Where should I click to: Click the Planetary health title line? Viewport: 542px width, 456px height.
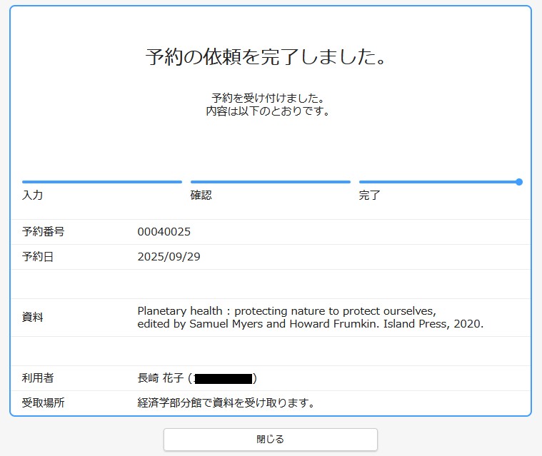[286, 311]
